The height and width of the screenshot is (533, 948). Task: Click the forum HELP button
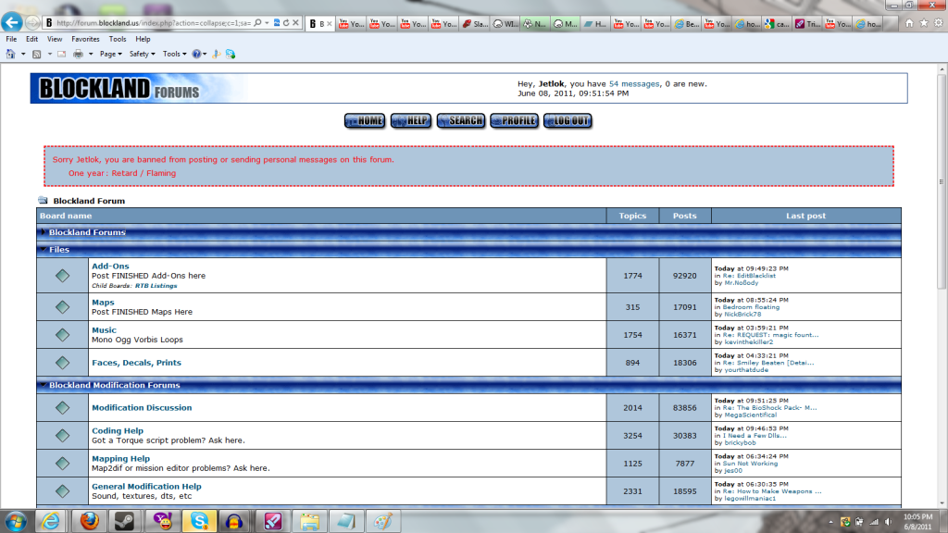411,121
